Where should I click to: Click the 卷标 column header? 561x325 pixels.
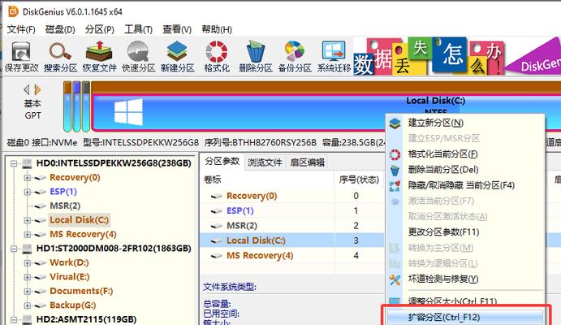pyautogui.click(x=267, y=180)
